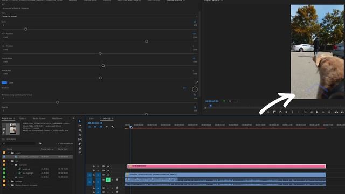The image size is (345, 194).
Task: Open the second tab in the project panel group
Action: 23,119
